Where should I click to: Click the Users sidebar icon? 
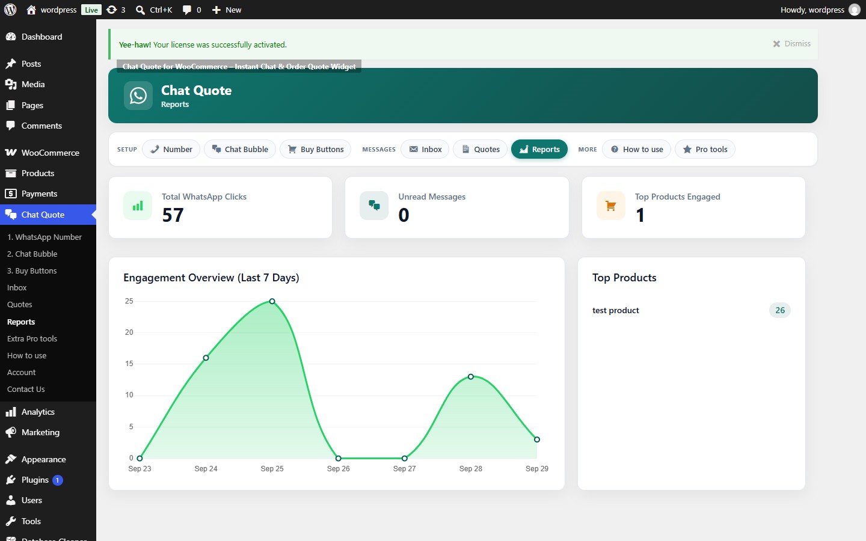click(11, 500)
